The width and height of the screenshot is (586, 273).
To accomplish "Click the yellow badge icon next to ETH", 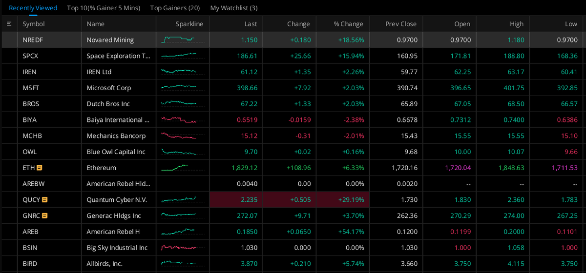I will pyautogui.click(x=40, y=168).
